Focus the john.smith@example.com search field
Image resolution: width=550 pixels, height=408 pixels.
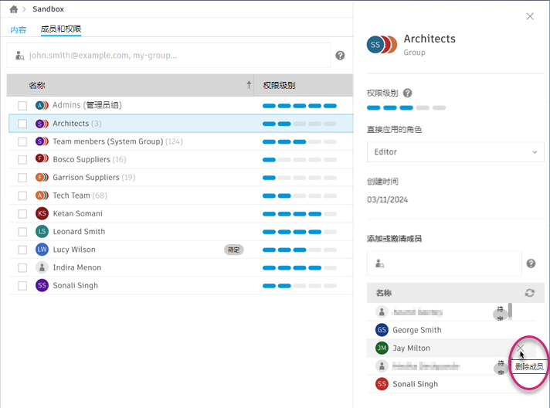click(168, 56)
